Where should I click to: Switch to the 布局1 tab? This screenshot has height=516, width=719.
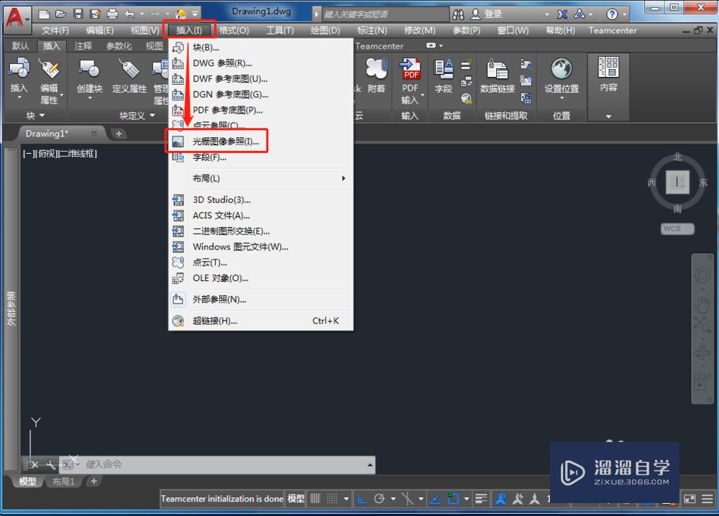[x=63, y=482]
